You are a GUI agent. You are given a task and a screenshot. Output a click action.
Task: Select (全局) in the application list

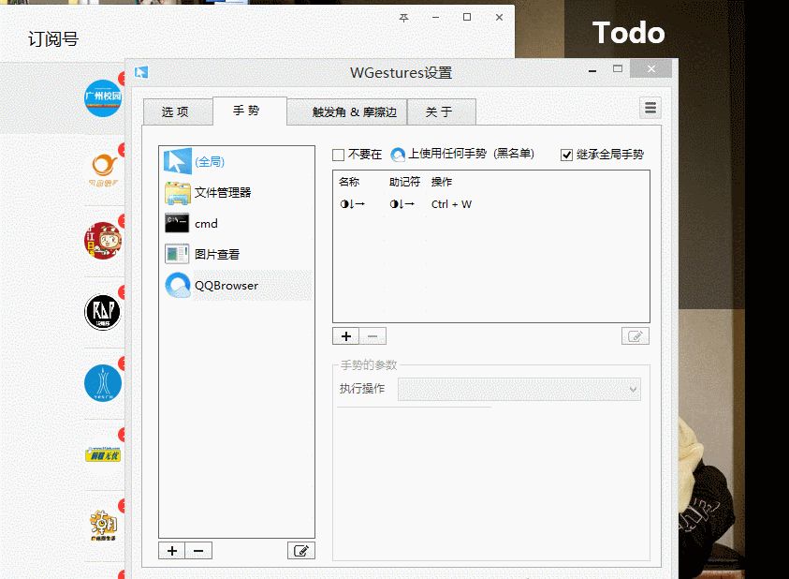[210, 162]
